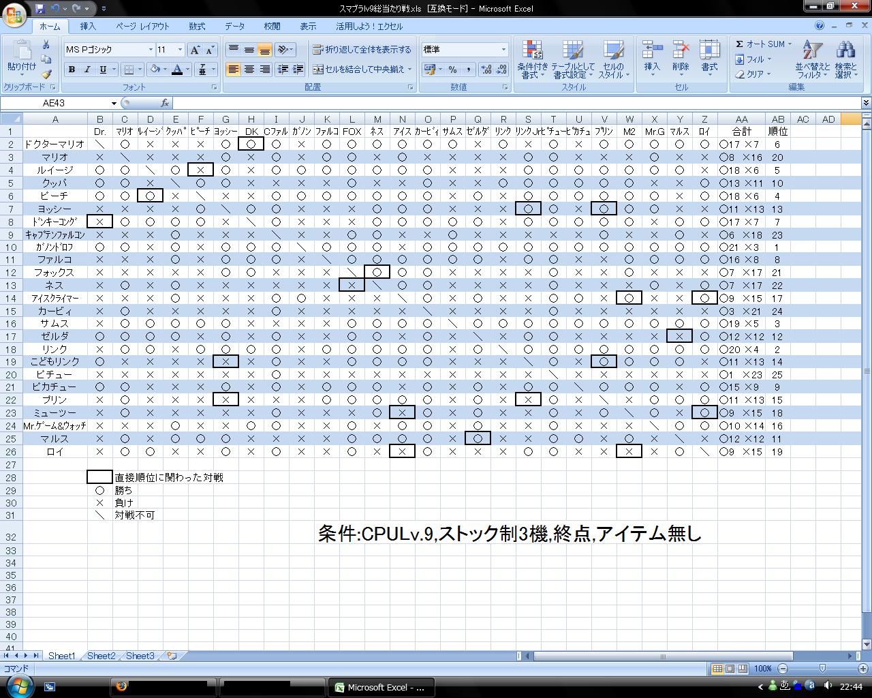Switch to Sheet2 worksheet tab
The width and height of the screenshot is (872, 698).
coord(102,656)
